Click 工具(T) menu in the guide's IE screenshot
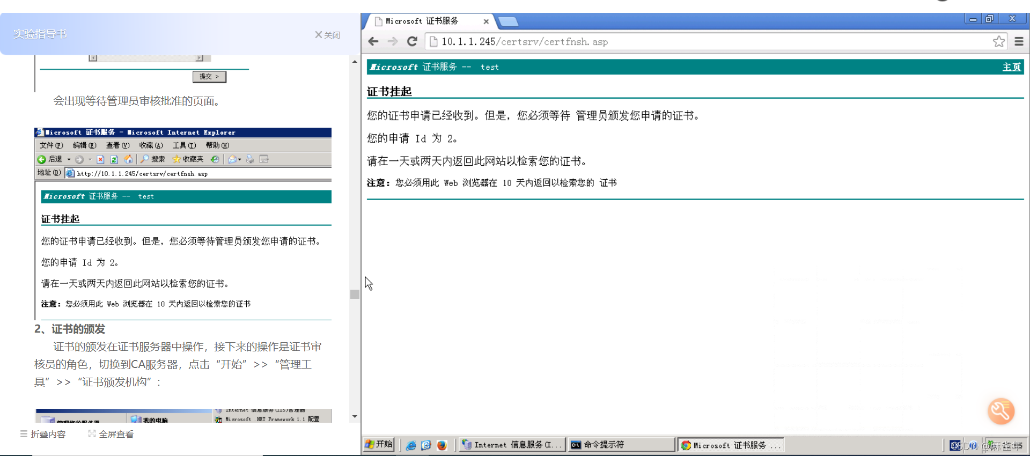 coord(184,145)
